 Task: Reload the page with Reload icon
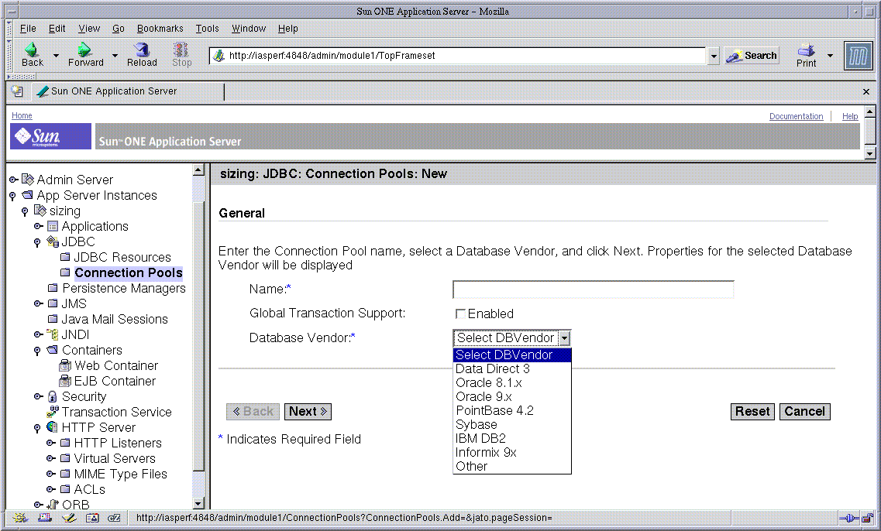tap(142, 50)
